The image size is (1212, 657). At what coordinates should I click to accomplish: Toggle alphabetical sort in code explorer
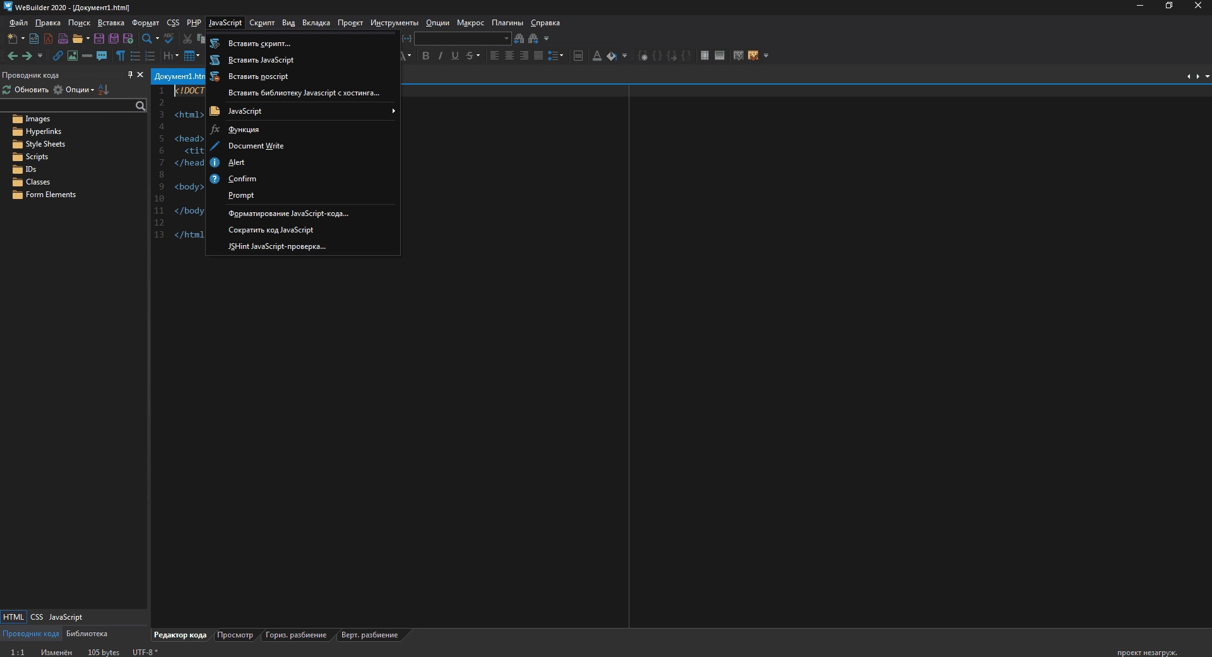[x=104, y=90]
